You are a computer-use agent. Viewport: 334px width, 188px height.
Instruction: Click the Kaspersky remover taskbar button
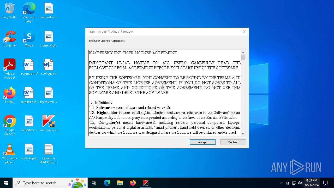(145, 183)
